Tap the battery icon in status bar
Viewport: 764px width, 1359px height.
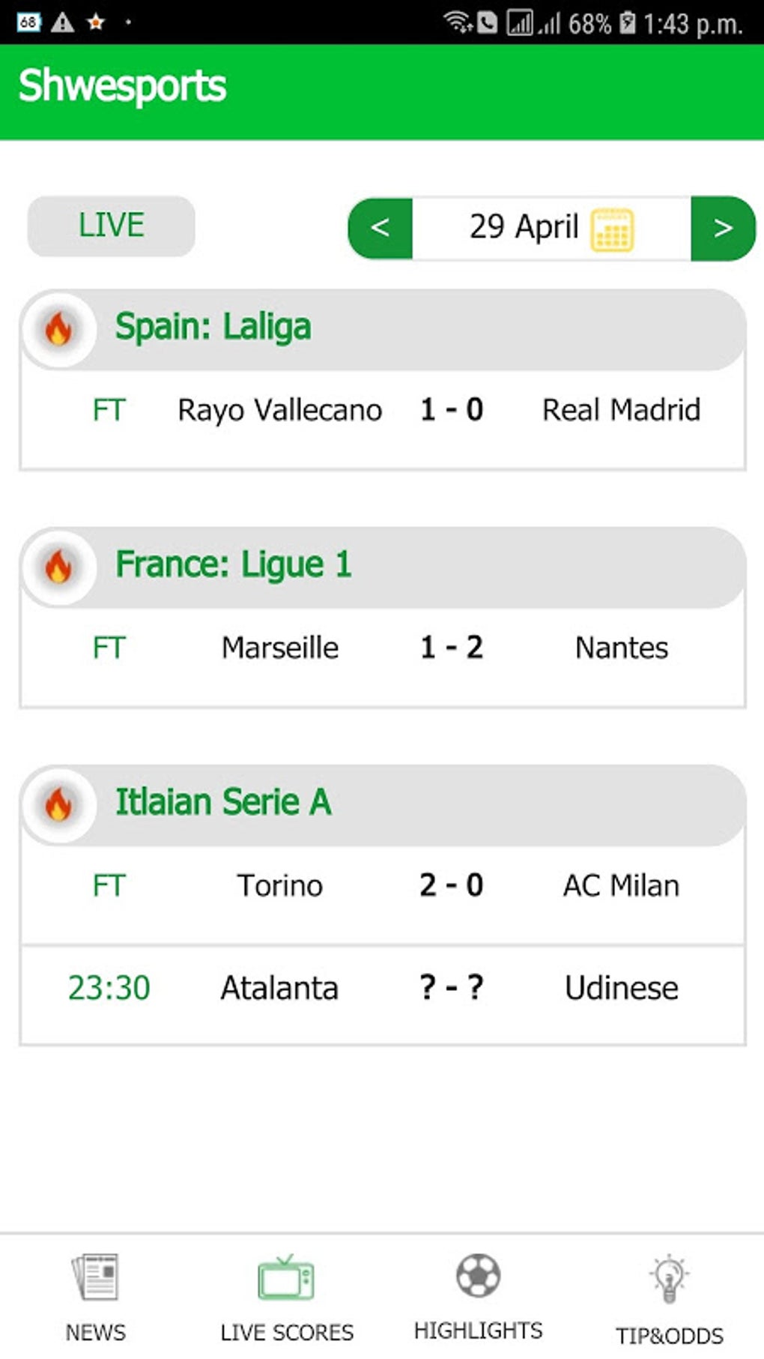coord(628,23)
